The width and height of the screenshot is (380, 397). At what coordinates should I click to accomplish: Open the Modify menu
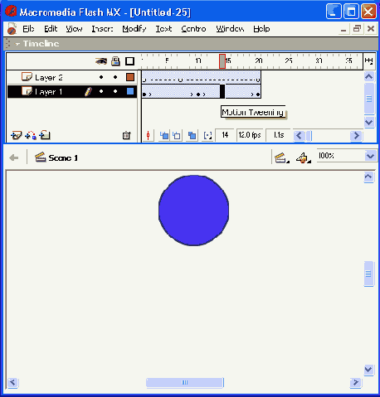(134, 29)
